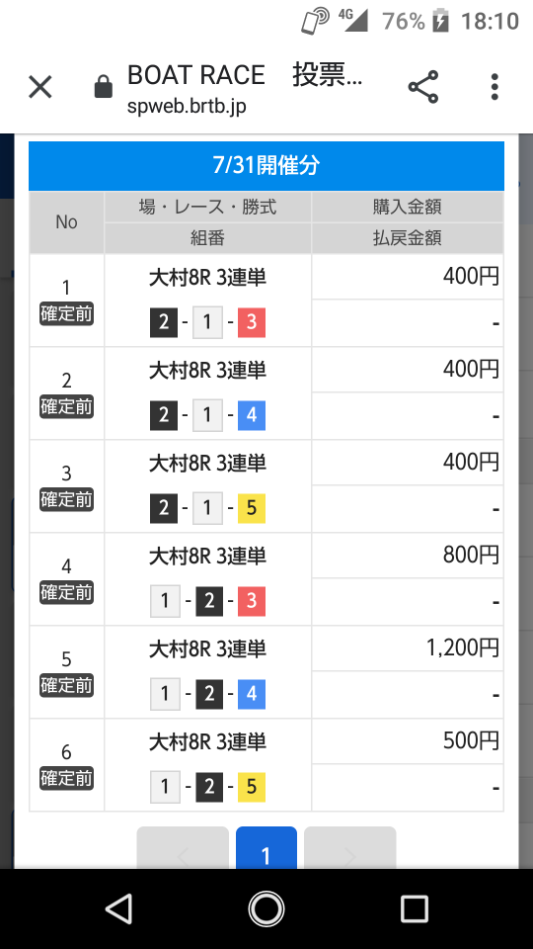This screenshot has width=533, height=949.
Task: Tap the 7/31開催分 blue header
Action: [266, 165]
